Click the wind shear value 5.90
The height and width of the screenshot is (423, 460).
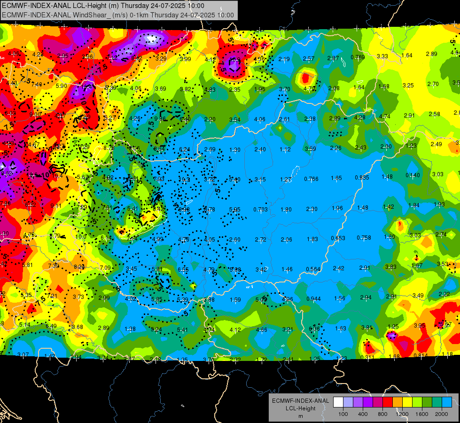coord(61,86)
